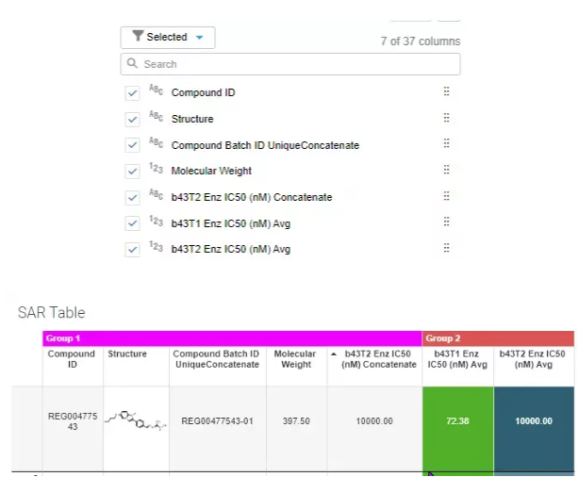This screenshot has height=477, width=579.
Task: Click drag handle for Structure row
Action: (446, 119)
